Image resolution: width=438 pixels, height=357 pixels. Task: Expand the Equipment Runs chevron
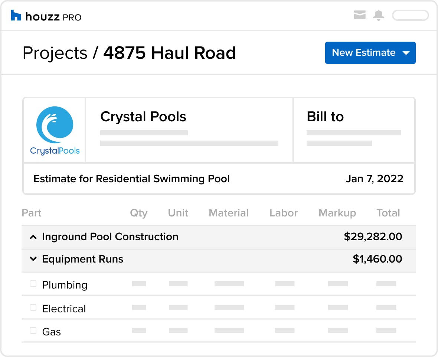(x=33, y=259)
